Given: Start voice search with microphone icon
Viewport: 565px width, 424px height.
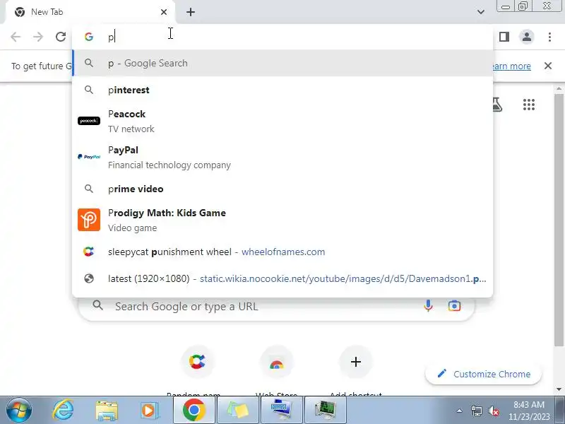Looking at the screenshot, I should point(428,306).
